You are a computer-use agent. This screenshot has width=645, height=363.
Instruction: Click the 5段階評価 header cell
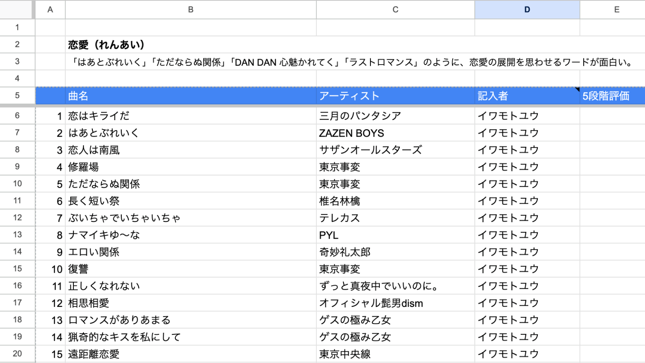pyautogui.click(x=612, y=96)
